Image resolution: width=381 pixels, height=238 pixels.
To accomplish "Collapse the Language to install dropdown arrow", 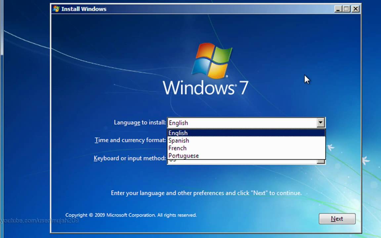I will (320, 123).
